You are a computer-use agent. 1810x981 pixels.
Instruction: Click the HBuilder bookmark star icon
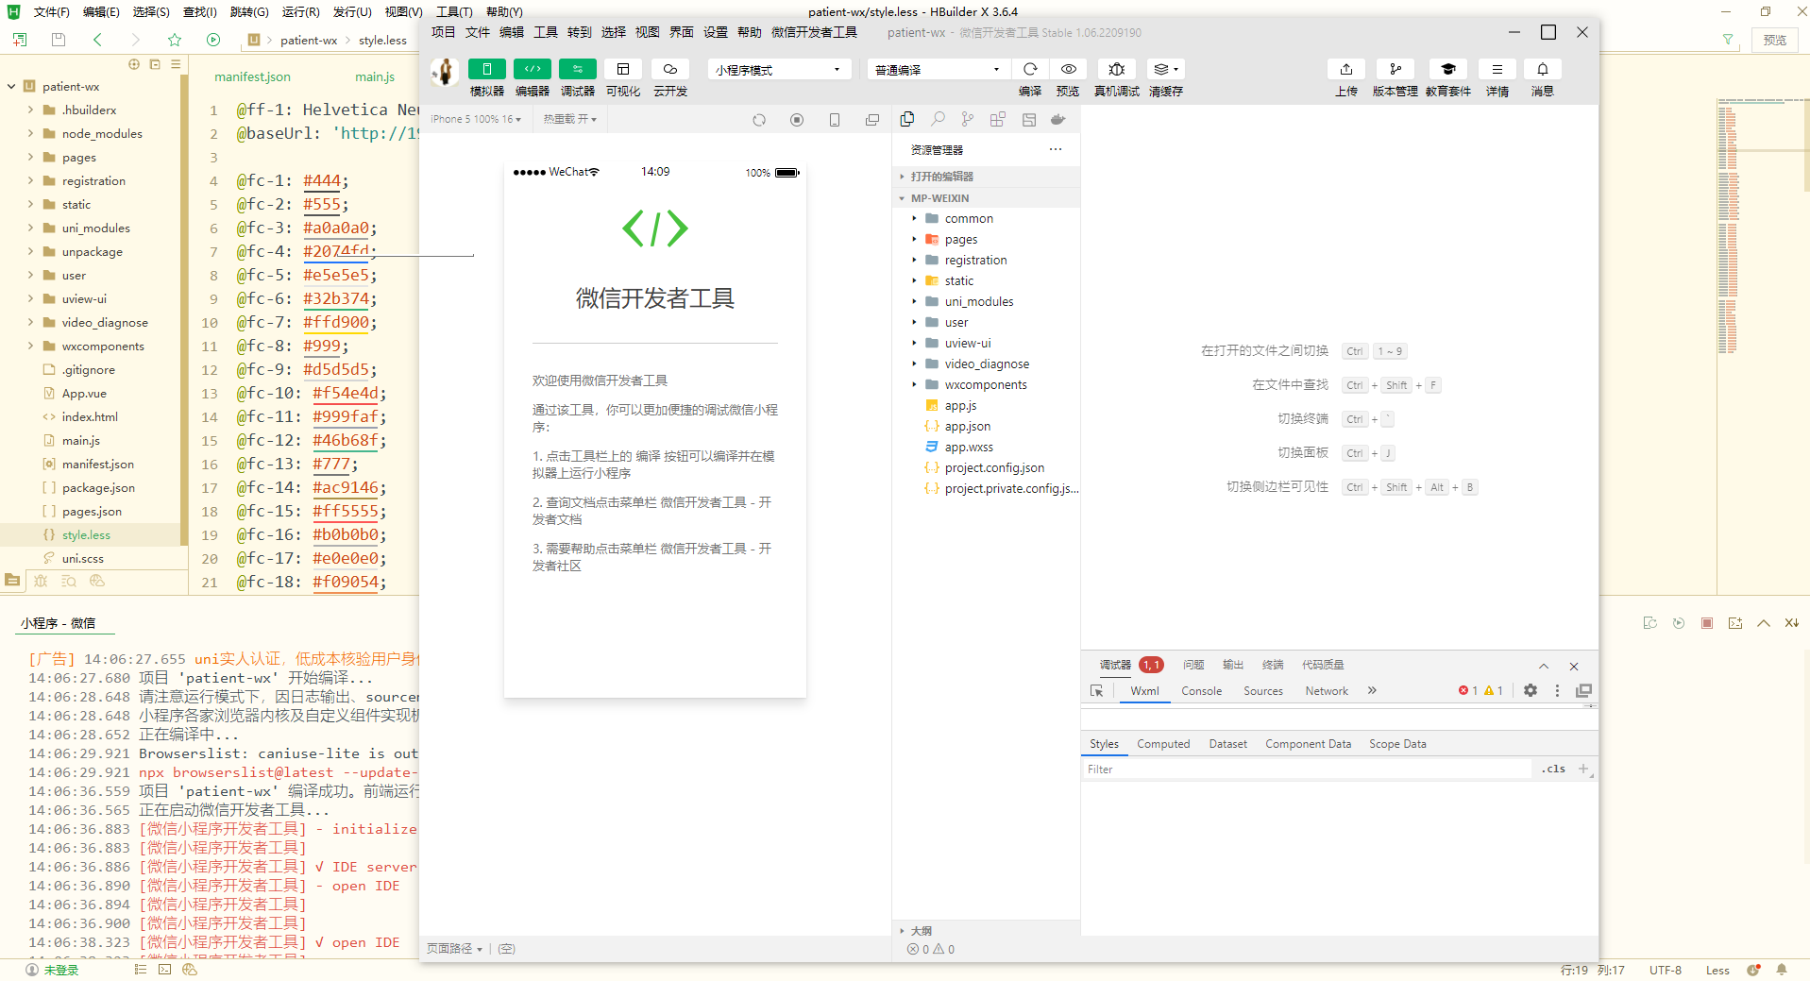pos(175,40)
